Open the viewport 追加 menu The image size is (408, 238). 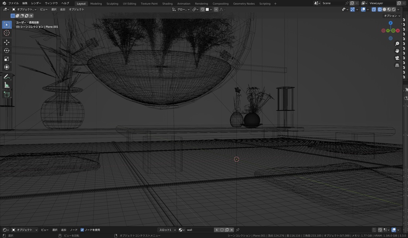(63, 10)
